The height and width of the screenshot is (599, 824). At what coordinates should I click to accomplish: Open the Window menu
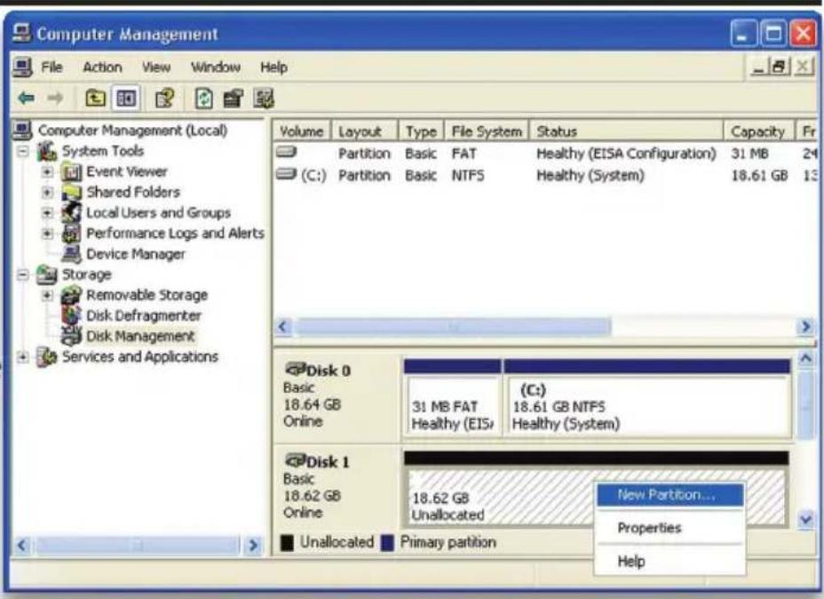coord(216,68)
